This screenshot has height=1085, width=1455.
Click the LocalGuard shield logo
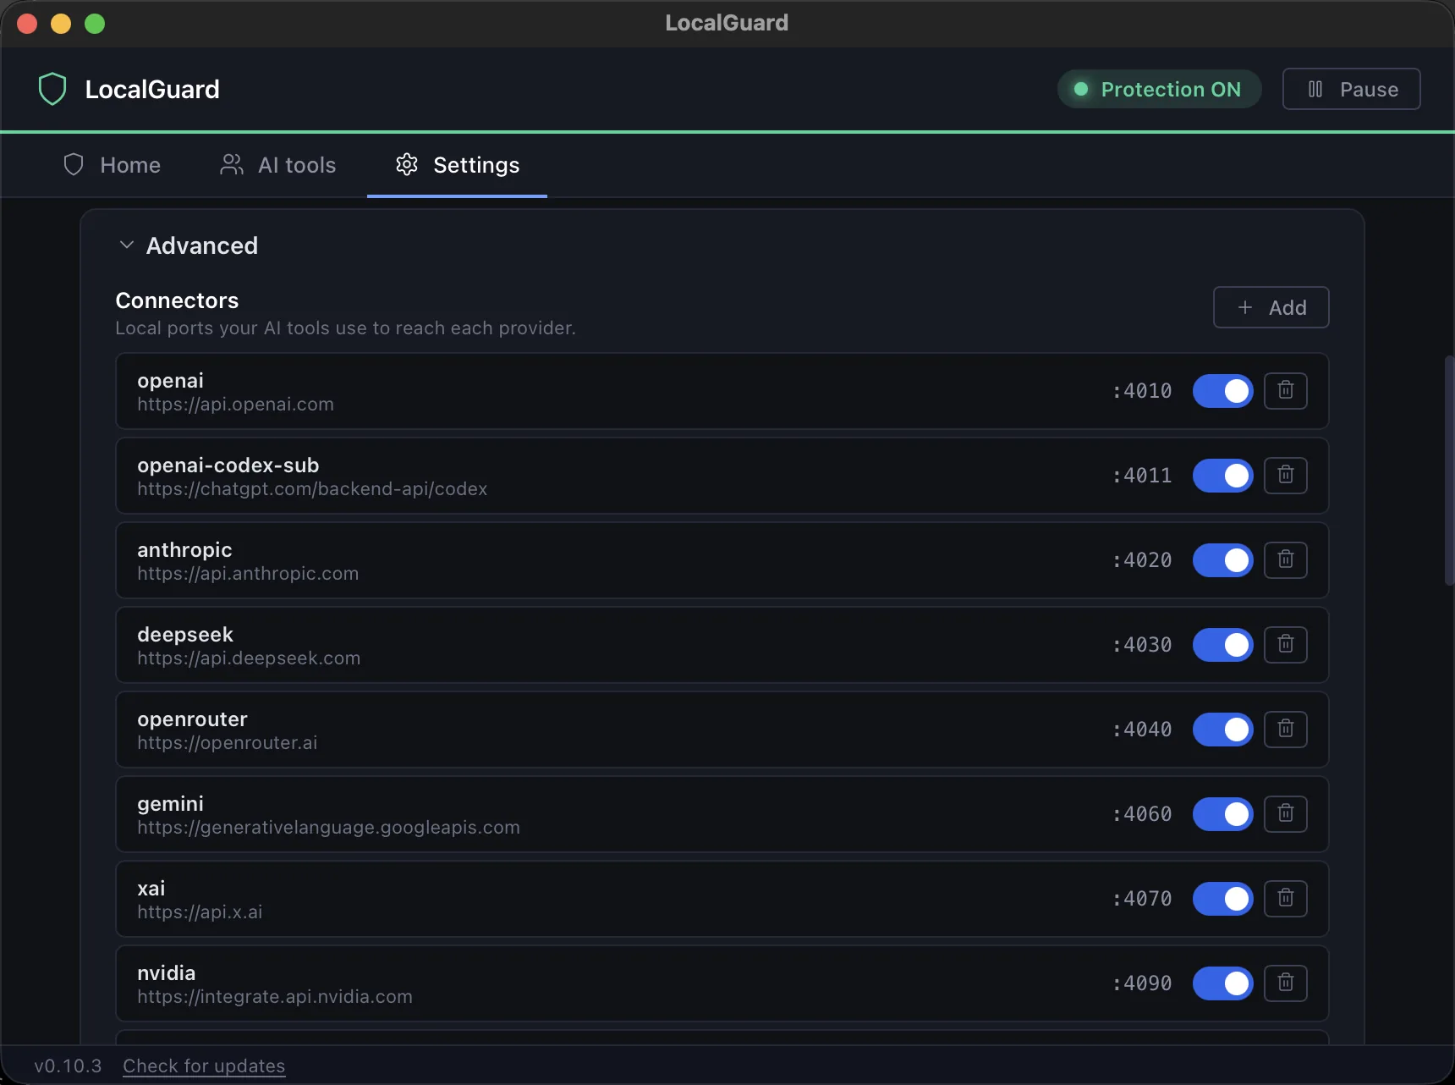tap(52, 89)
